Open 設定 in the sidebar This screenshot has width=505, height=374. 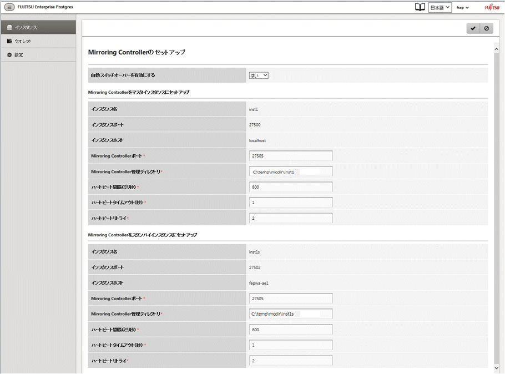pos(38,55)
